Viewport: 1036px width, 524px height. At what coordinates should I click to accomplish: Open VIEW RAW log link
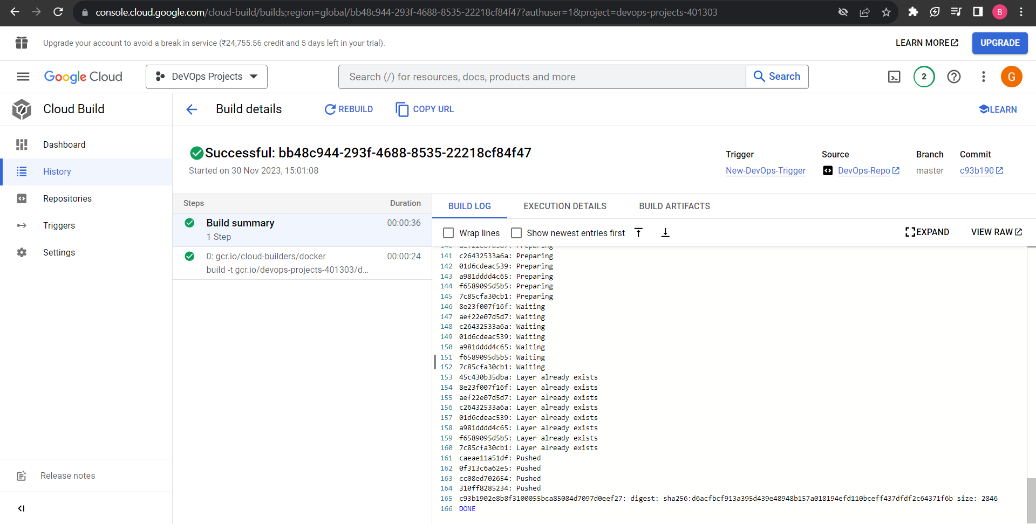(x=996, y=232)
